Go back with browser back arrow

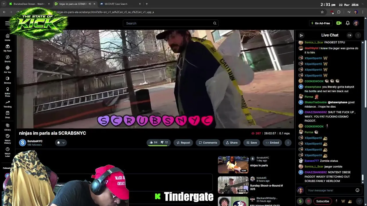4,12
